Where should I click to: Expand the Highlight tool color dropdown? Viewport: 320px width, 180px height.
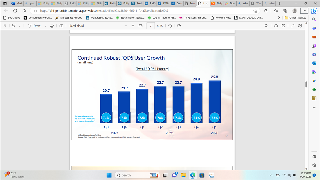19,26
